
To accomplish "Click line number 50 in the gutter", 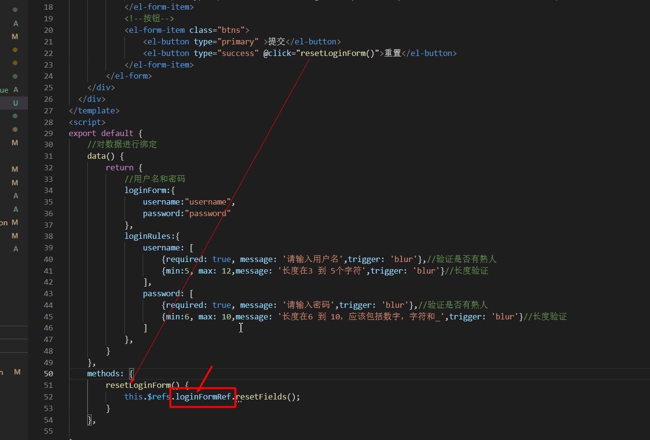I will [x=48, y=373].
